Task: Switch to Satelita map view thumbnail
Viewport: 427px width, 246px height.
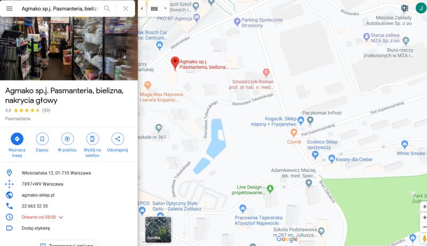Action: pos(158,229)
